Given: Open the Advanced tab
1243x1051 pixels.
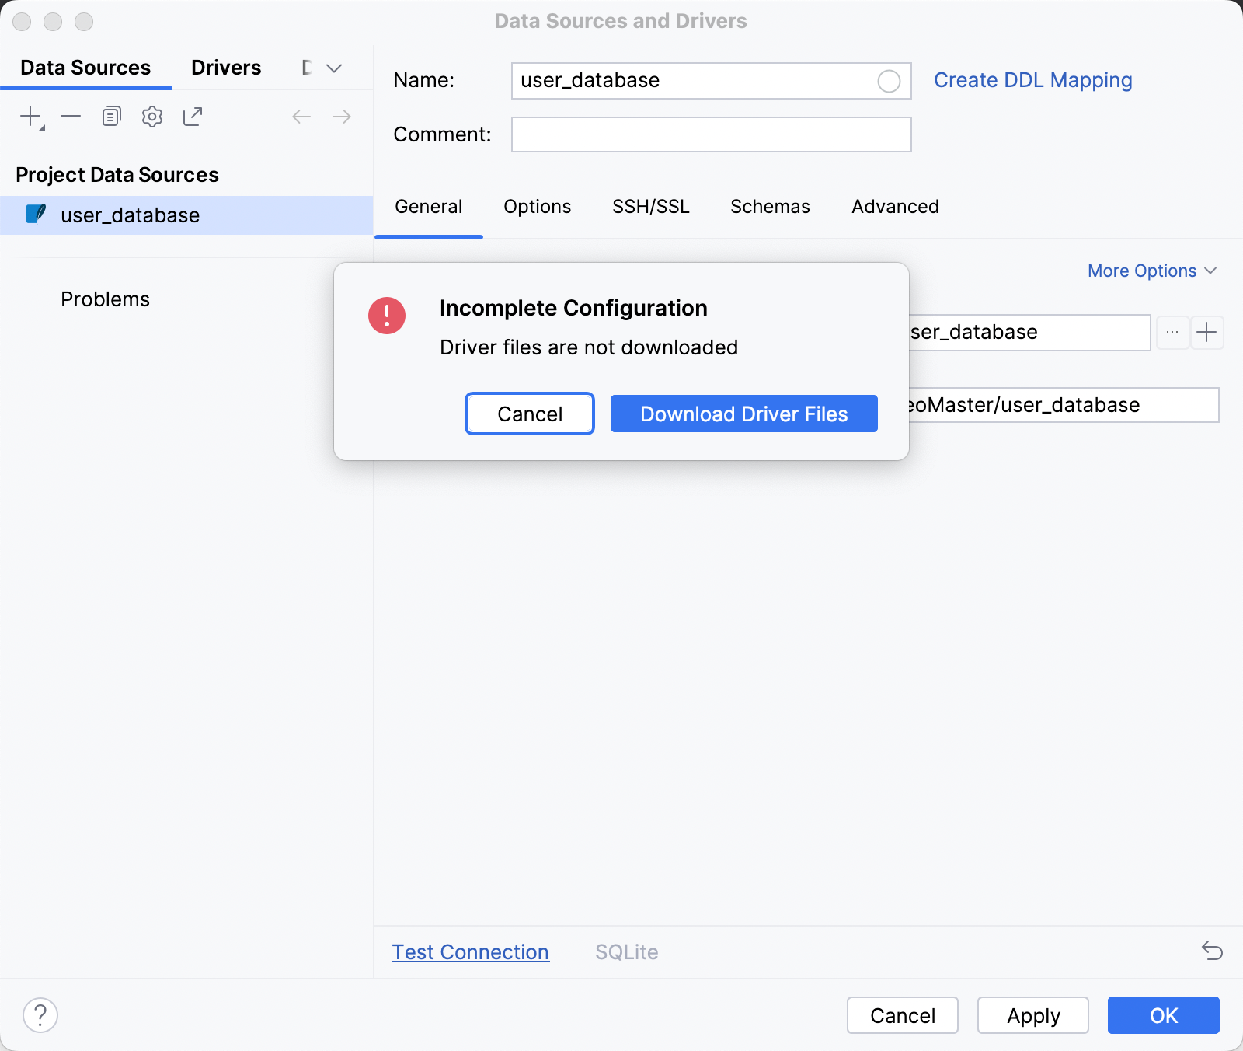Looking at the screenshot, I should click(x=894, y=207).
